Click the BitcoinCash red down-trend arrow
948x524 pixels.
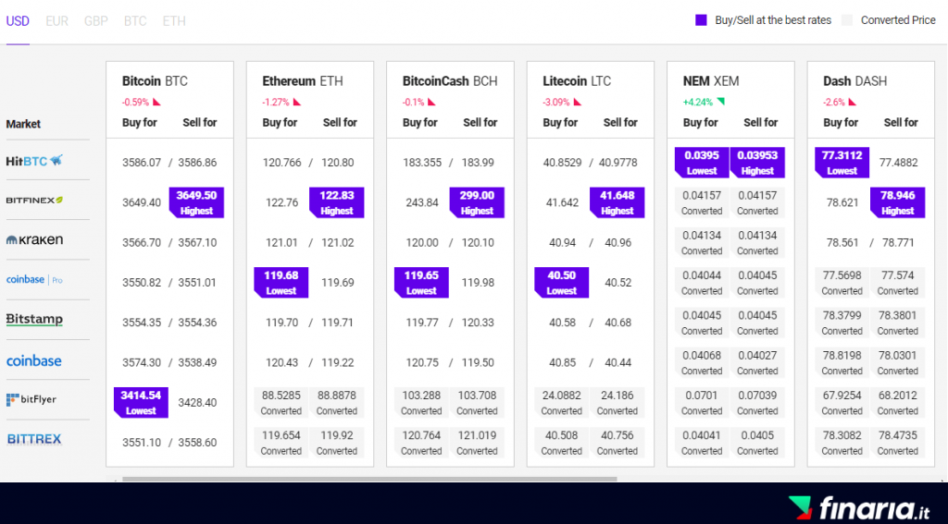click(432, 102)
